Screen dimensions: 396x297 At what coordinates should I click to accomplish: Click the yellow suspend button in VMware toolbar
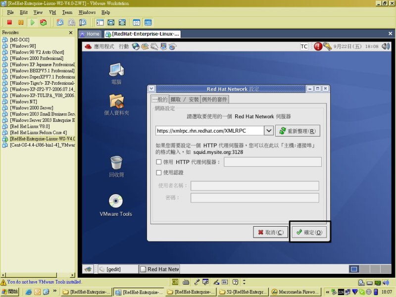pos(21,22)
